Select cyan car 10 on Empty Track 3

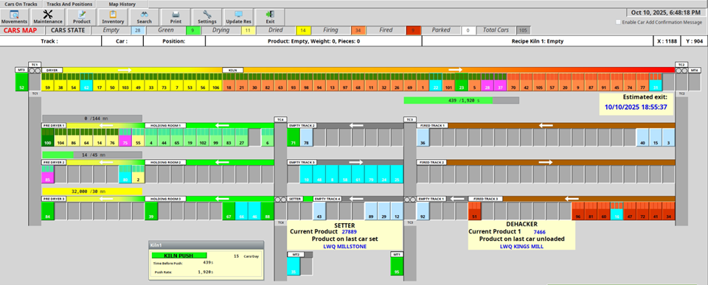point(307,174)
